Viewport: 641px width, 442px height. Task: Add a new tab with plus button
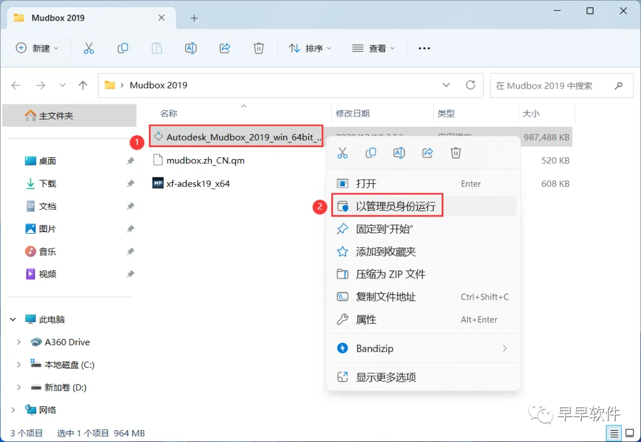click(194, 18)
